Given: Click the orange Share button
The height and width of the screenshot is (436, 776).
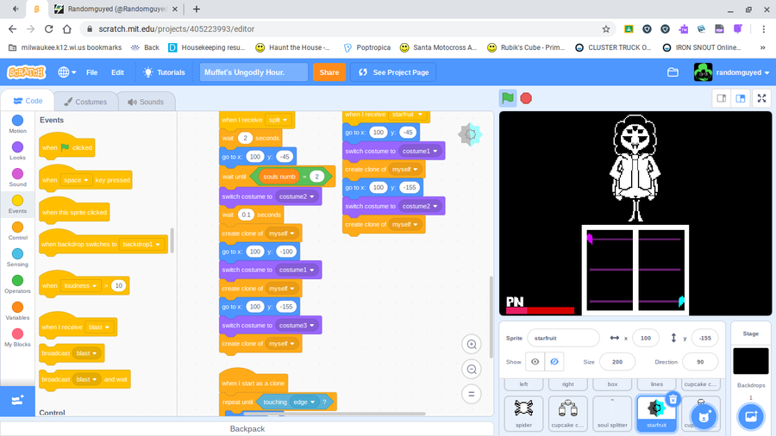Looking at the screenshot, I should coord(329,72).
